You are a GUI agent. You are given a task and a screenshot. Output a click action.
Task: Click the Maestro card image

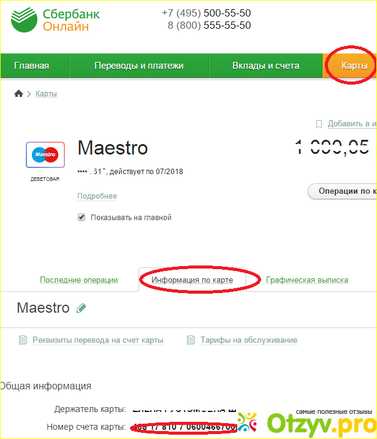[45, 155]
